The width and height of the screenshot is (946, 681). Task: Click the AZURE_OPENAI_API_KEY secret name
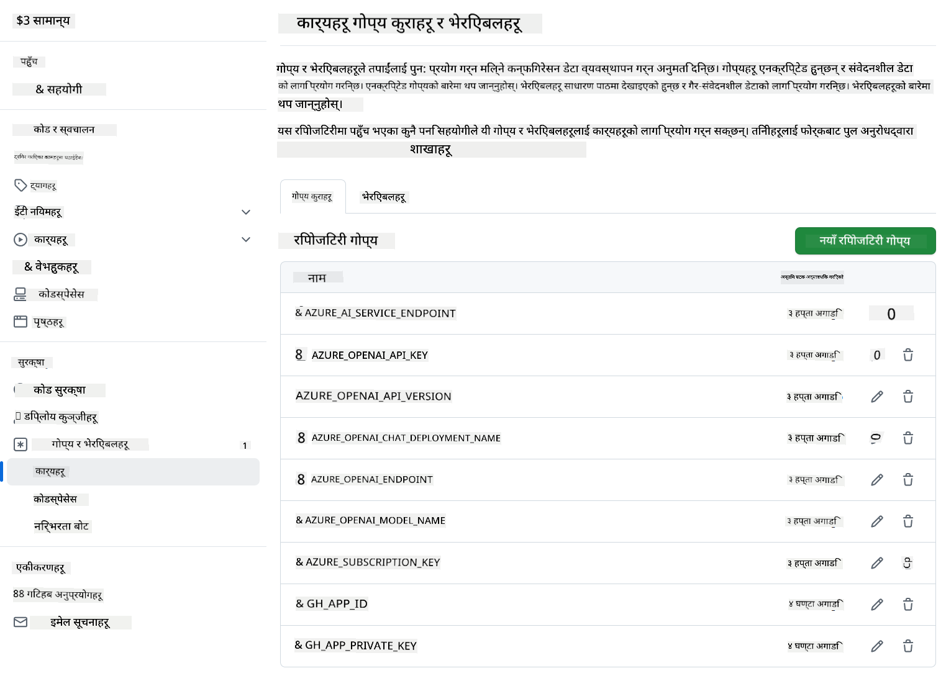click(x=370, y=355)
